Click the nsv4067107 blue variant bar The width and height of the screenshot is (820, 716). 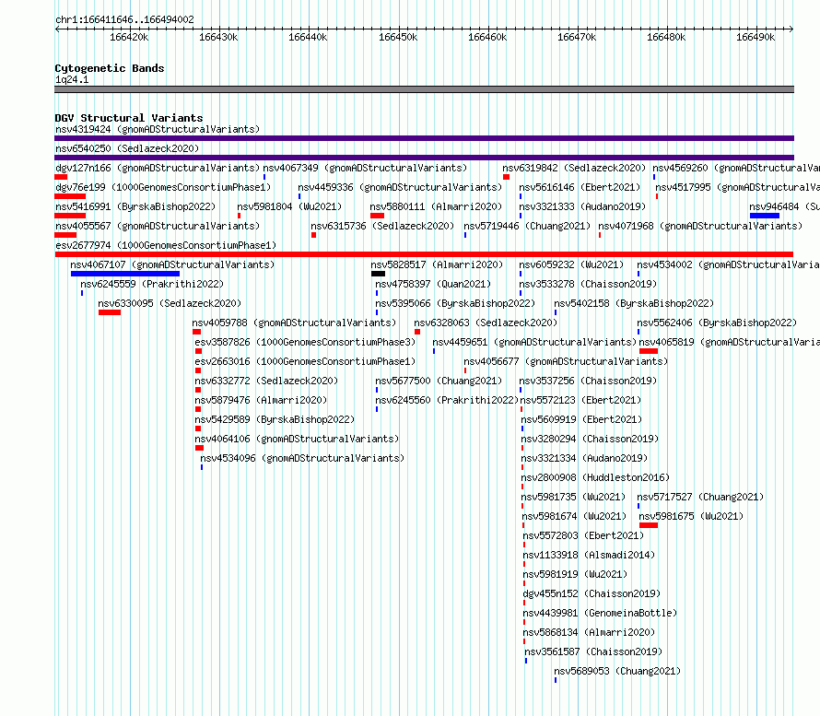125,274
